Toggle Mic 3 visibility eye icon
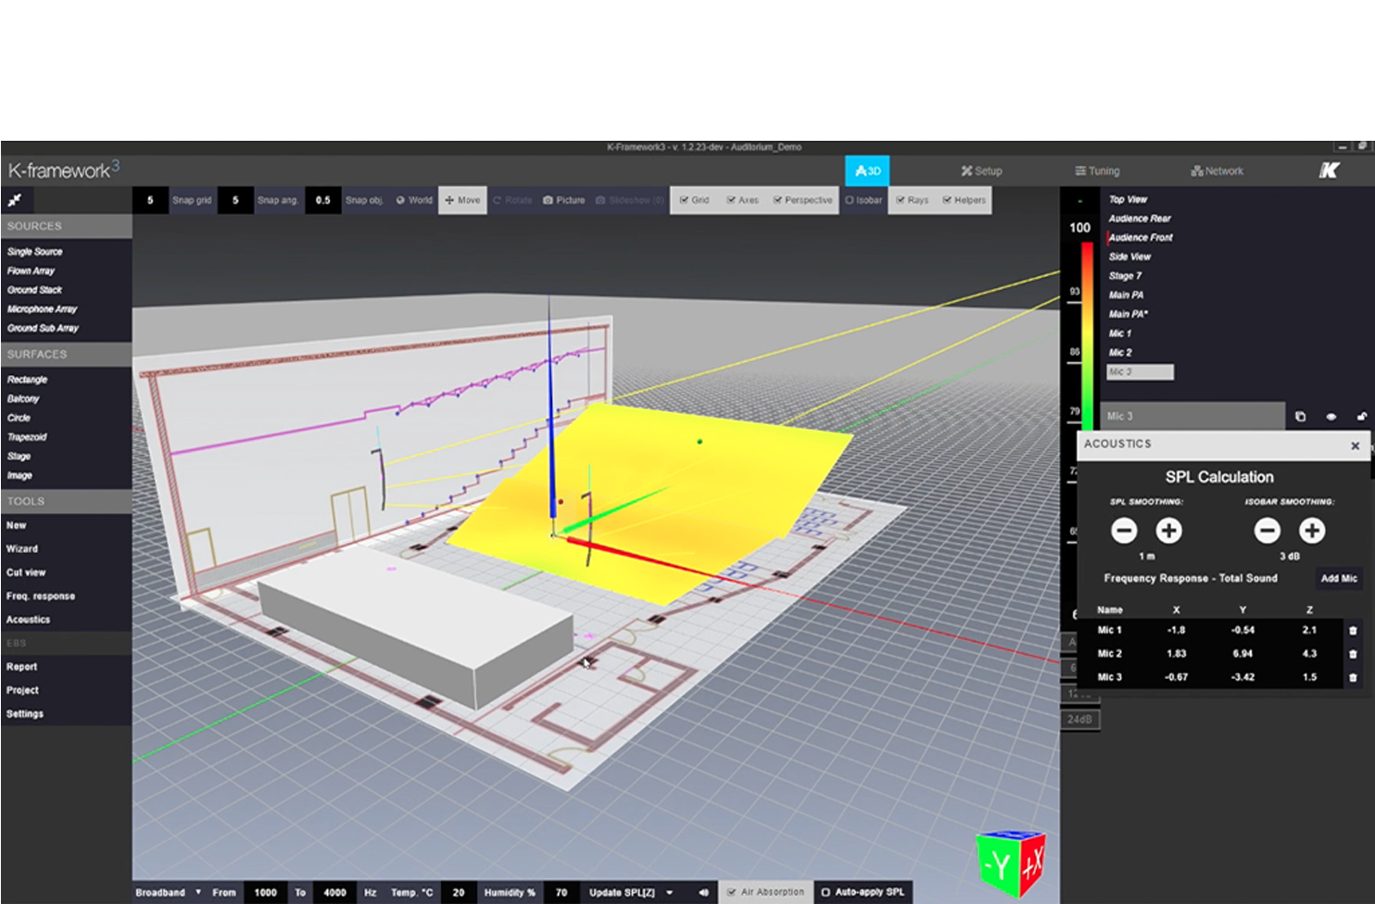1375x904 pixels. click(1331, 417)
